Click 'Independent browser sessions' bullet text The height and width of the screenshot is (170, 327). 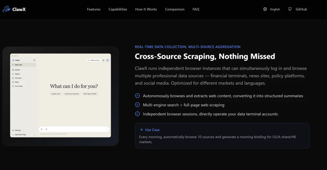[x=210, y=114]
